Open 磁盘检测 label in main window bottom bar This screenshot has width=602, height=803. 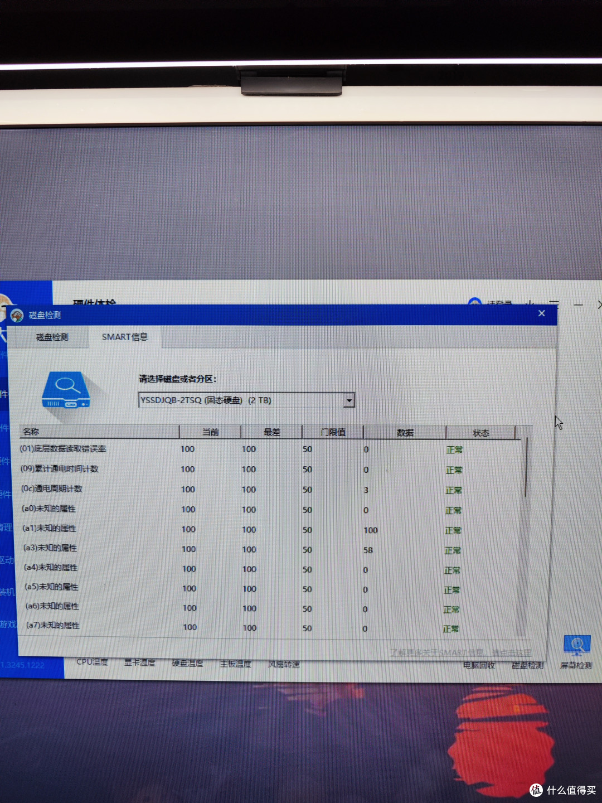(x=527, y=665)
